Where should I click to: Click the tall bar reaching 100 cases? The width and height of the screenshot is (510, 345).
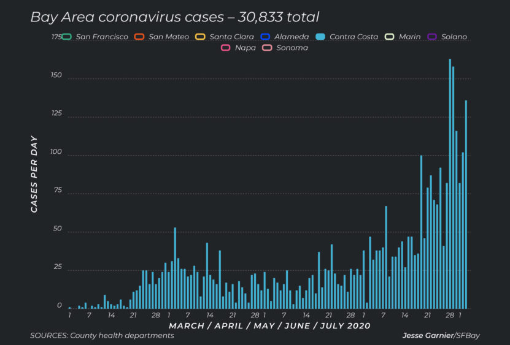pos(421,232)
